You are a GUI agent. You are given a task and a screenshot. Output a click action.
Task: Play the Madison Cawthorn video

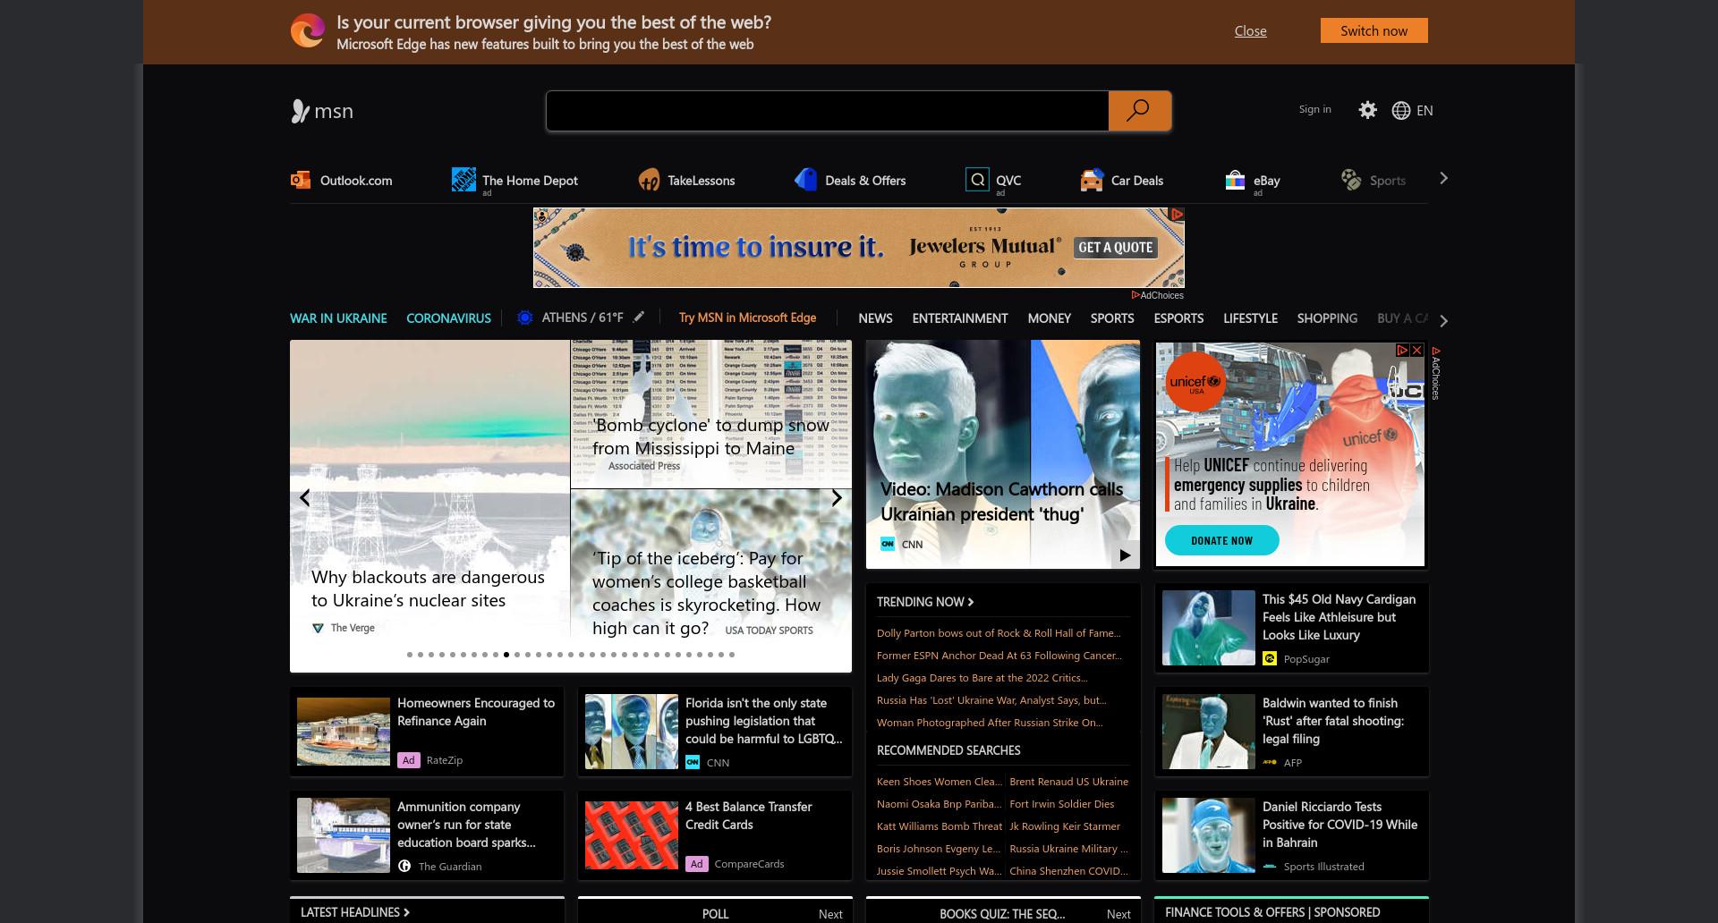(x=1125, y=555)
